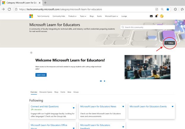This screenshot has width=185, height=129.
Task: Click the zoom magnifier icon in address bar
Action: (162, 9)
